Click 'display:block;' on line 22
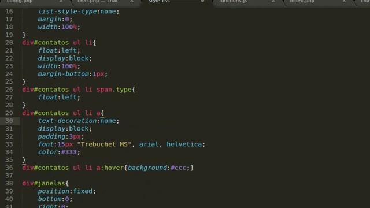The image size is (370, 208). coord(65,58)
